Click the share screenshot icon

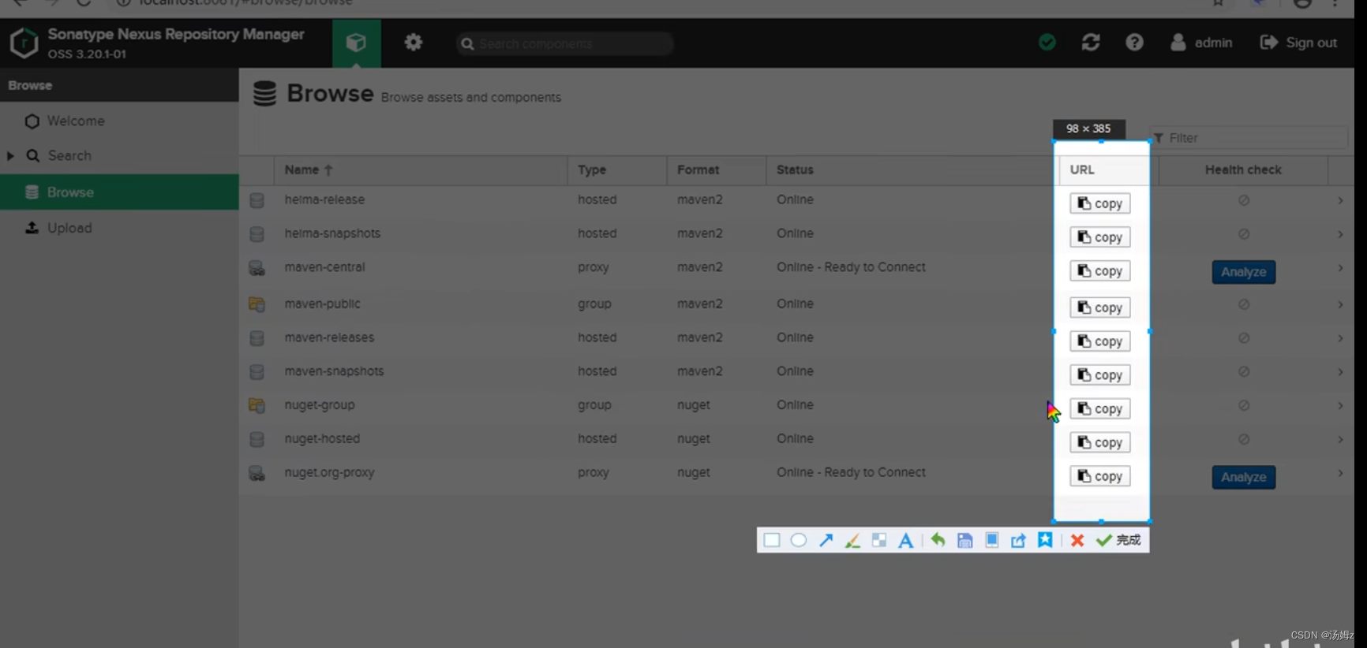pyautogui.click(x=1018, y=540)
